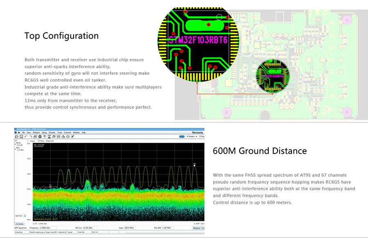368x245 pixels.
Task: Open the Help menu
Action: coord(83,132)
